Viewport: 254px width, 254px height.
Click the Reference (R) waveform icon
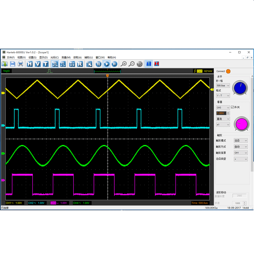80,64
